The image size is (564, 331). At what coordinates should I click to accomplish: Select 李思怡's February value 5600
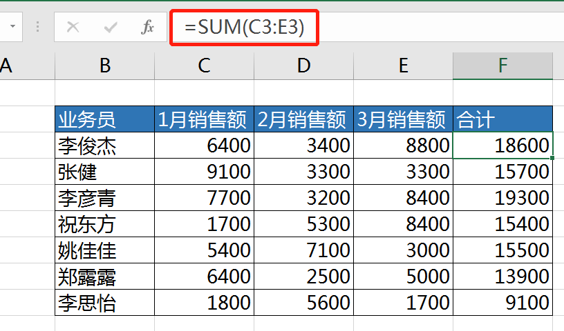[304, 302]
